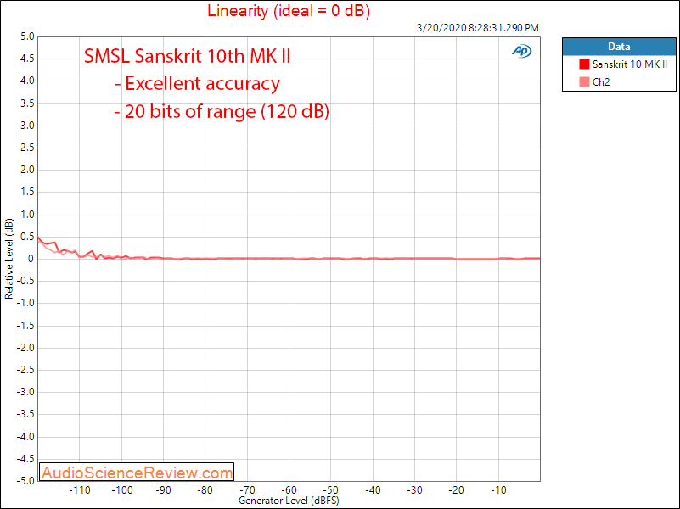Click the -10 tick on the generator axis

click(498, 490)
